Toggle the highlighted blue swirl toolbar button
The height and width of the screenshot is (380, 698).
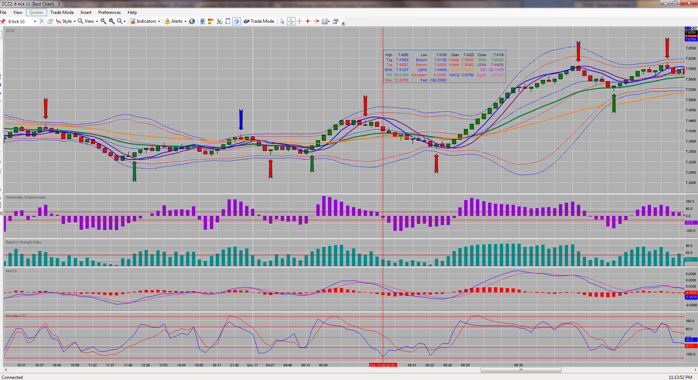point(237,21)
